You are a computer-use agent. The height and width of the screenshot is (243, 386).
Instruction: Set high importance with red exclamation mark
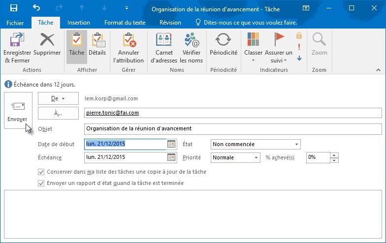[x=299, y=47]
